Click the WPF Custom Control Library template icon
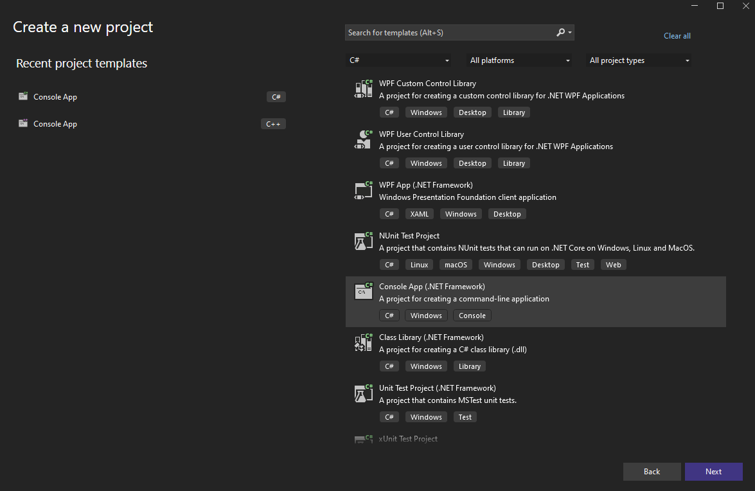 [x=364, y=89]
